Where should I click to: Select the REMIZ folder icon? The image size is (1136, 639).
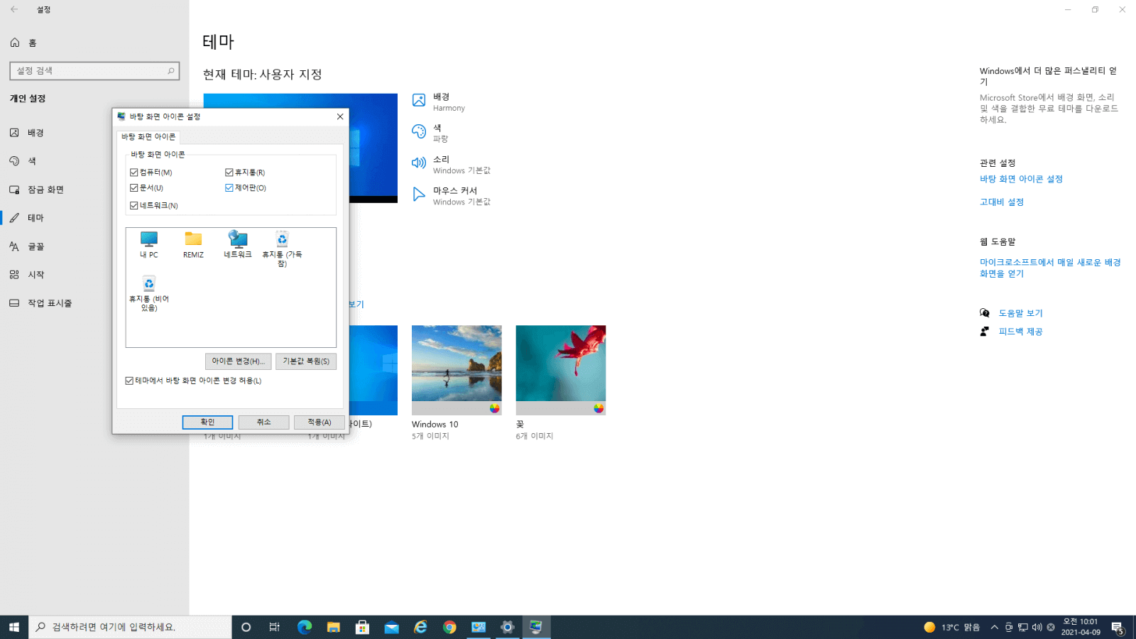click(193, 244)
